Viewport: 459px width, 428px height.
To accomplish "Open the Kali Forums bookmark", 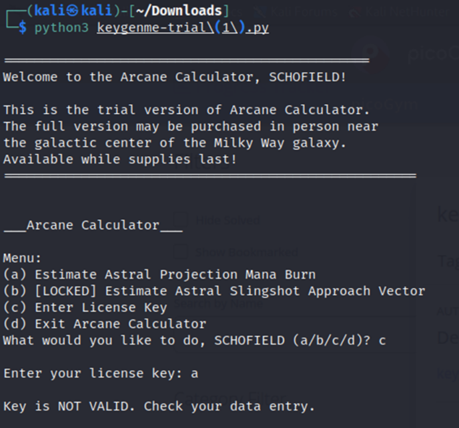I will (x=295, y=11).
